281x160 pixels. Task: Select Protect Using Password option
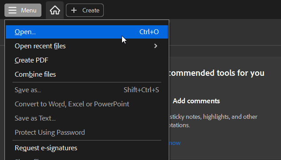[x=87, y=133]
